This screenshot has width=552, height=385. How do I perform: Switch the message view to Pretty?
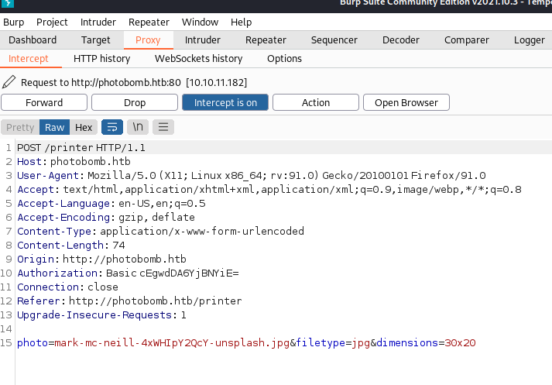coord(20,127)
